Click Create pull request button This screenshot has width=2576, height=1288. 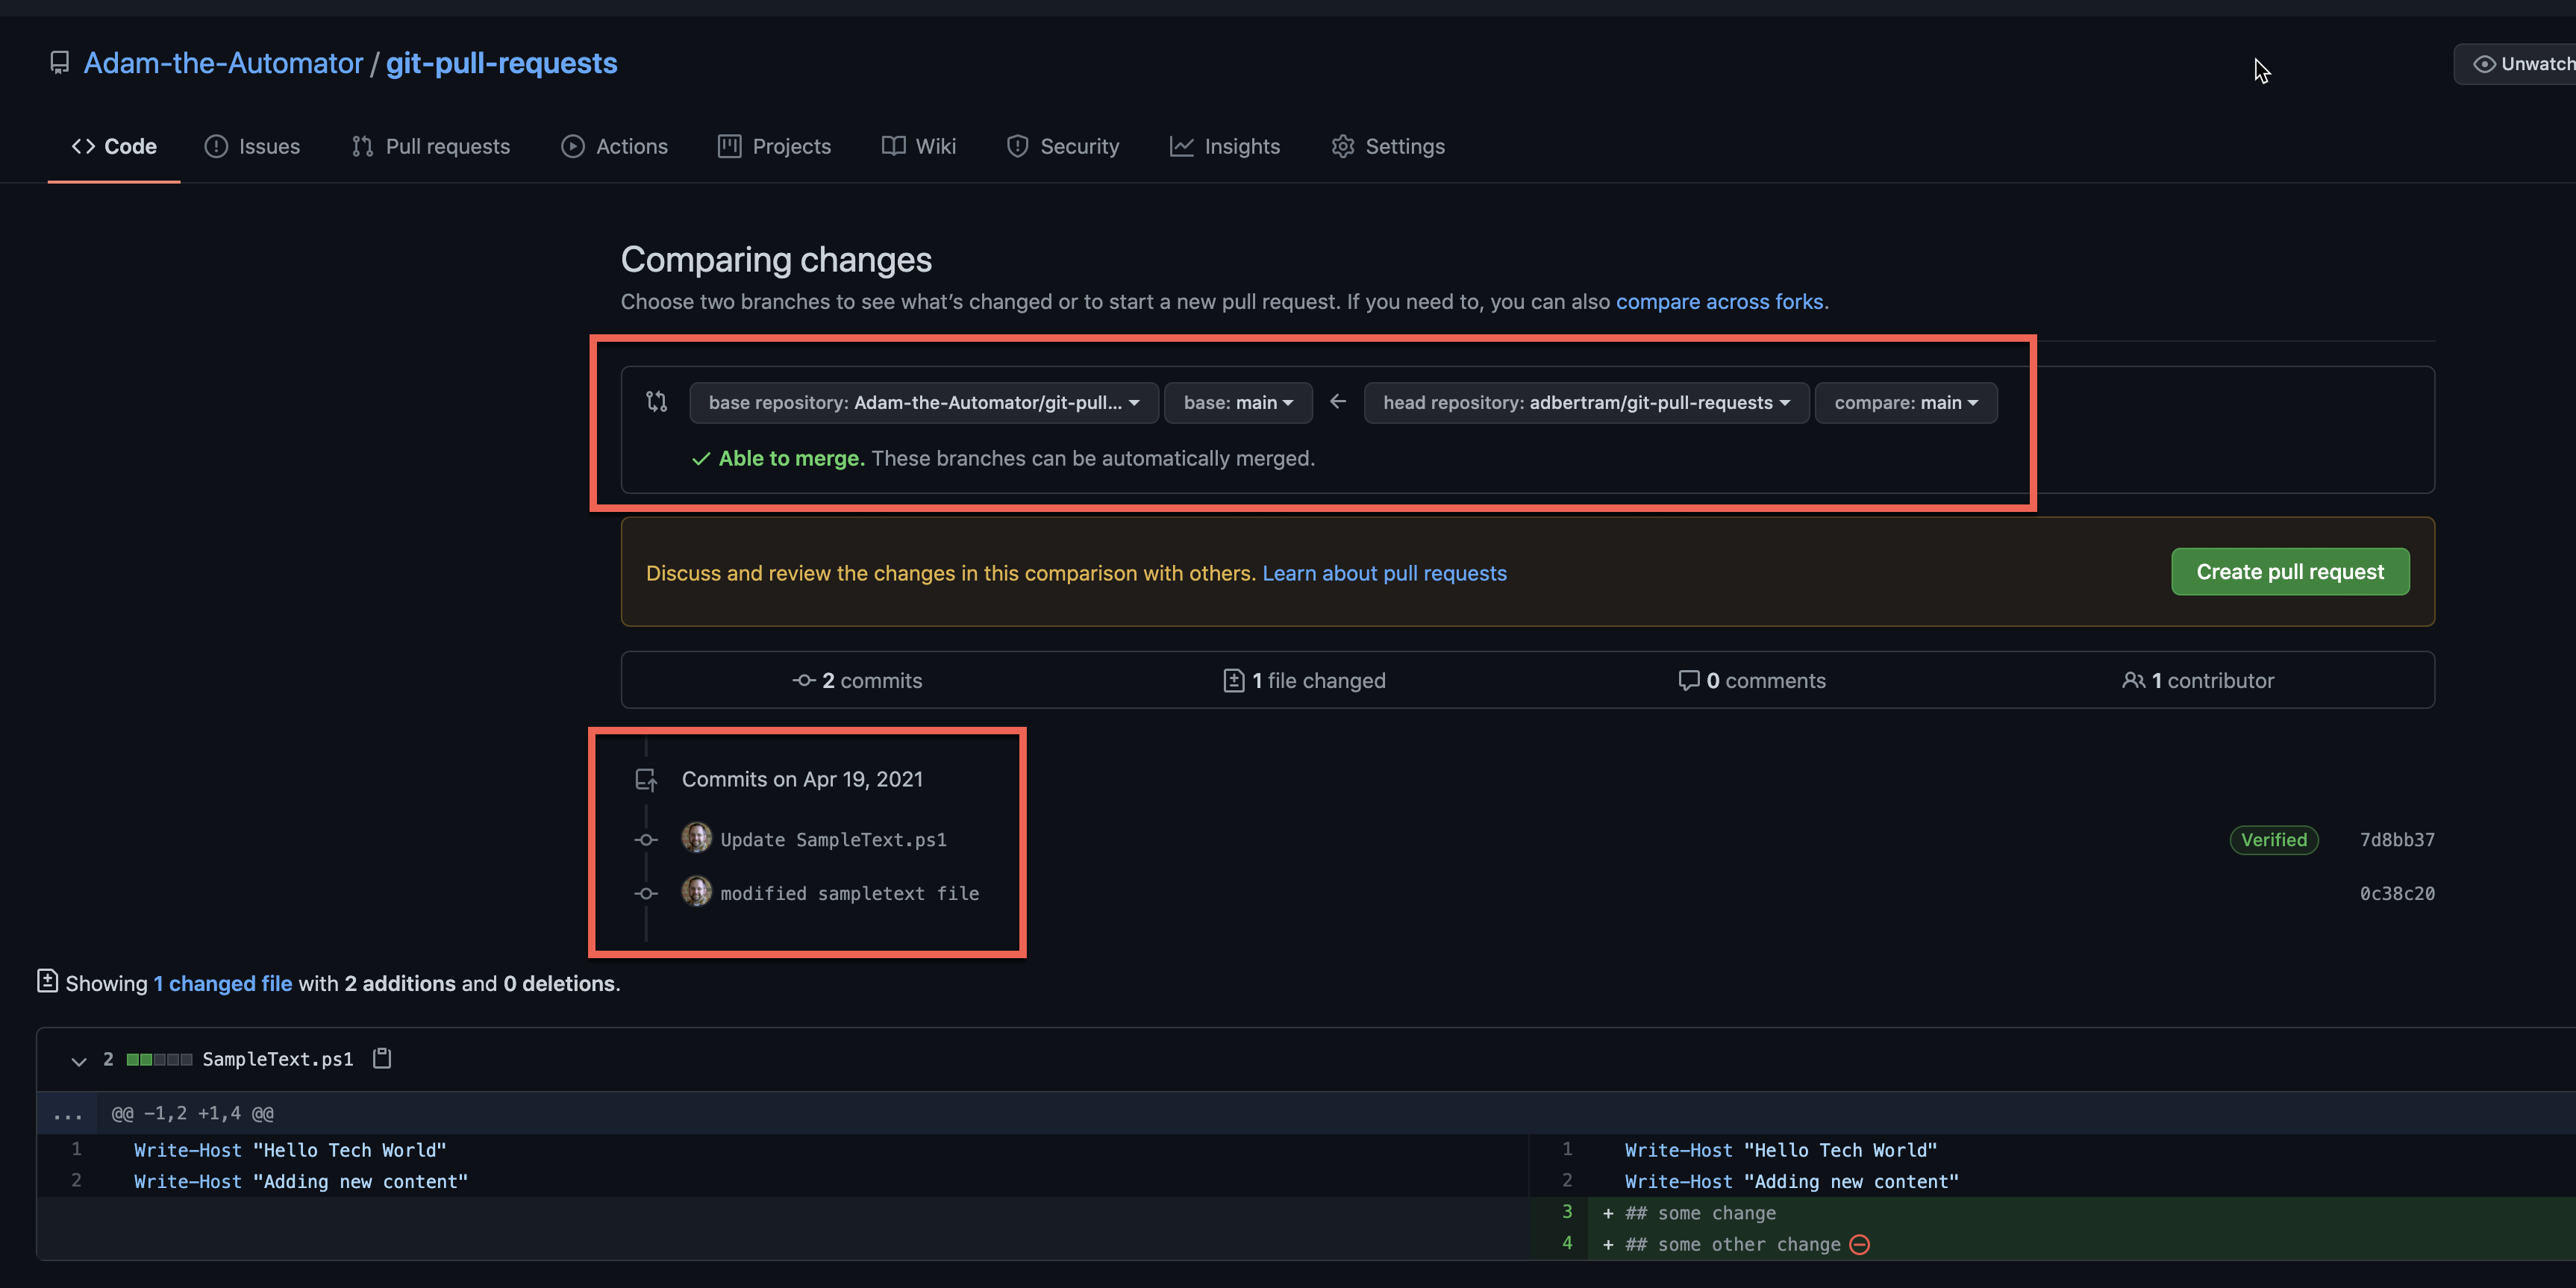(2290, 570)
